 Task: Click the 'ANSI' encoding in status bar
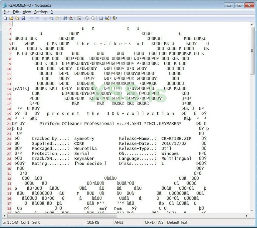pyautogui.click(x=119, y=223)
